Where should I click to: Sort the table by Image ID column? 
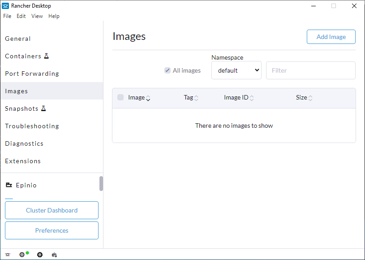tap(239, 98)
